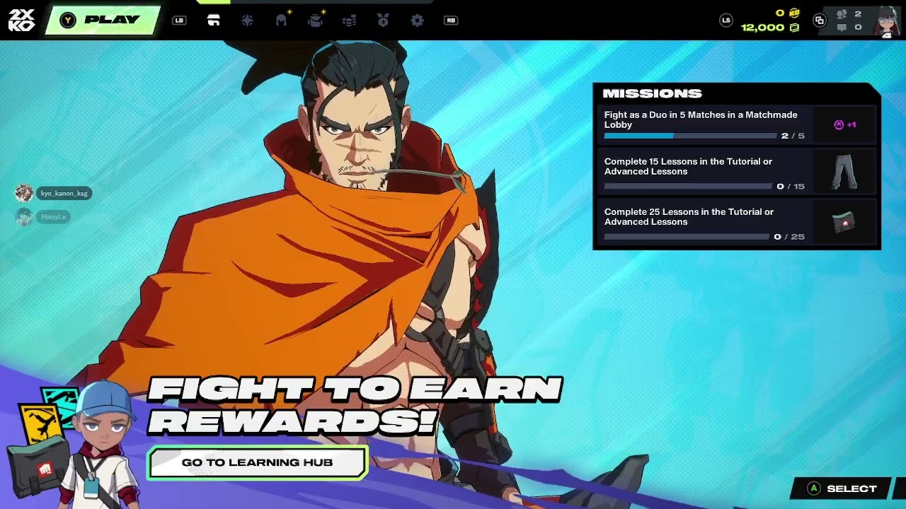This screenshot has width=906, height=509.
Task: Click the yellow kicking-figure sticker
Action: (x=40, y=425)
